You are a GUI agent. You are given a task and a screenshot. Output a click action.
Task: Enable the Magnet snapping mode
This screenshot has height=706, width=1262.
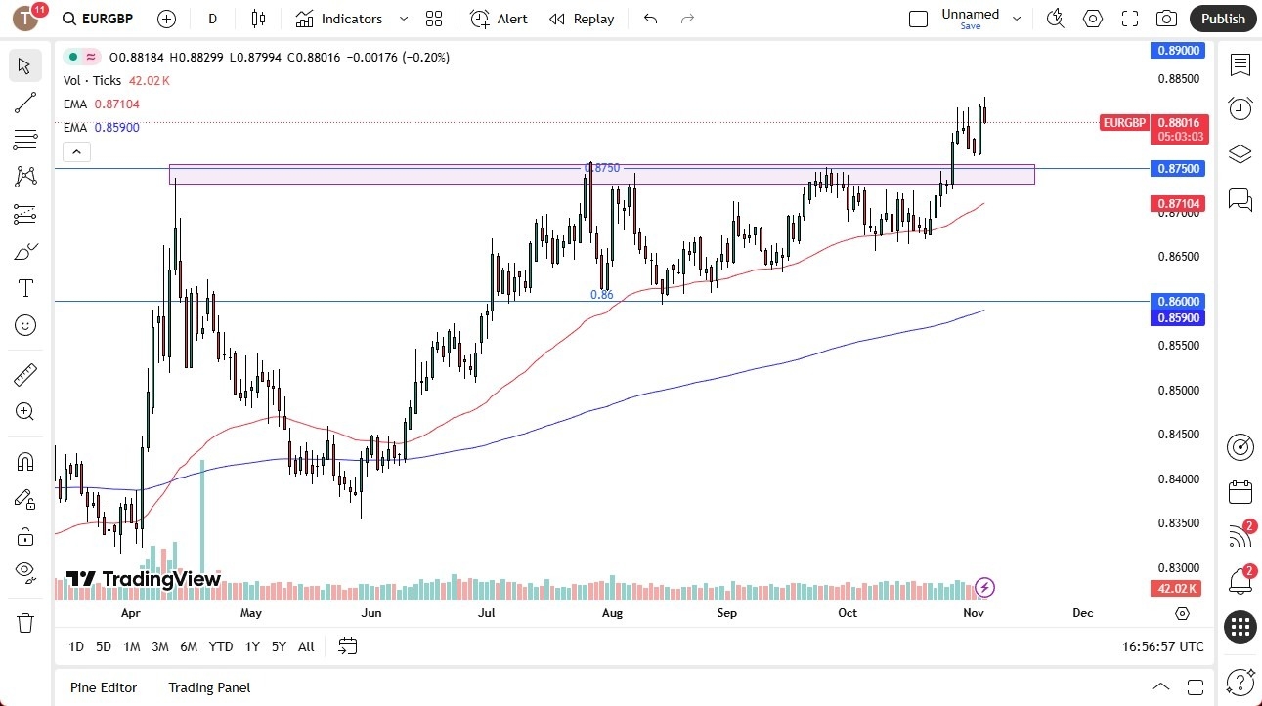point(24,460)
